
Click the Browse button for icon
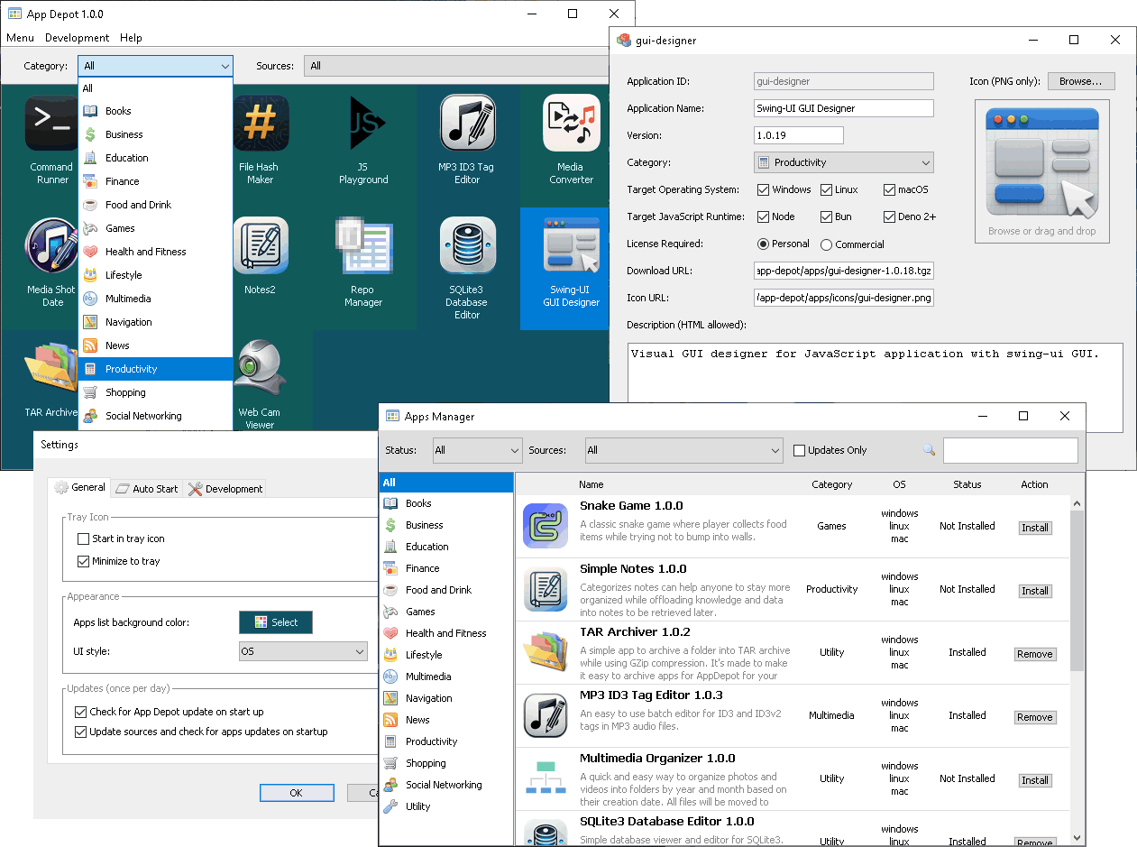point(1080,81)
